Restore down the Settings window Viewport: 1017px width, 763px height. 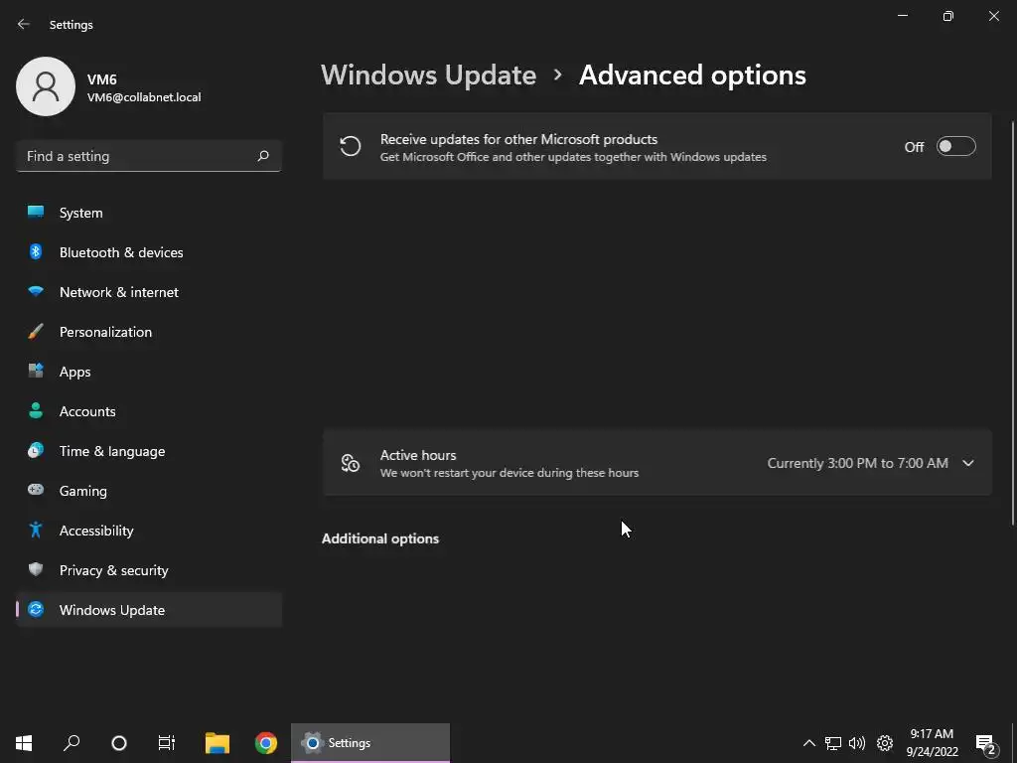pyautogui.click(x=948, y=16)
